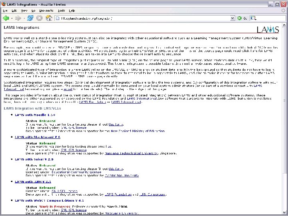Follow the Macquarie University link
This screenshot has width=288, height=216.
click(x=121, y=213)
